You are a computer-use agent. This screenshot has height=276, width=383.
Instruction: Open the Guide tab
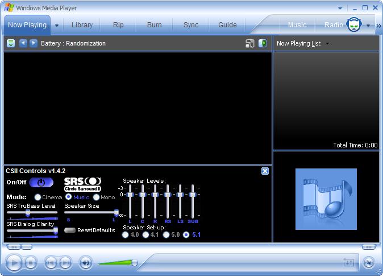[227, 25]
